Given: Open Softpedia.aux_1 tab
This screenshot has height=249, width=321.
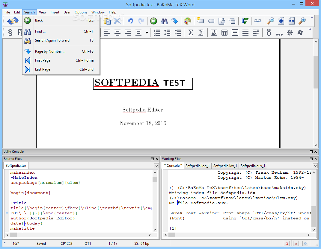Looking at the screenshot, I should (x=253, y=166).
